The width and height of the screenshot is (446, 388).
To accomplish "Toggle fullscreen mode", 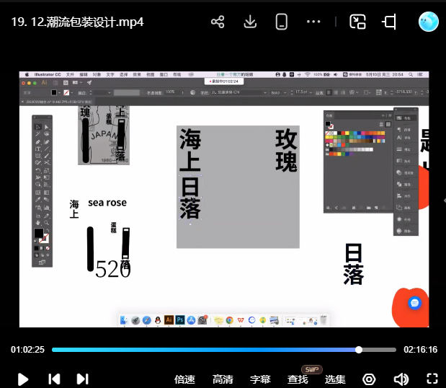I will (x=432, y=379).
